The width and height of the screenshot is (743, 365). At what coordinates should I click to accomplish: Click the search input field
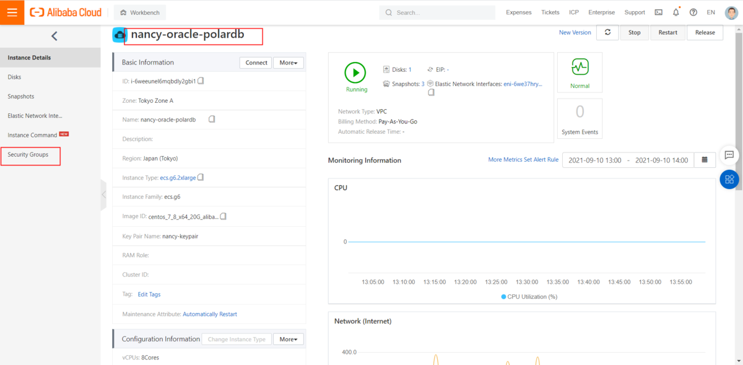click(437, 12)
